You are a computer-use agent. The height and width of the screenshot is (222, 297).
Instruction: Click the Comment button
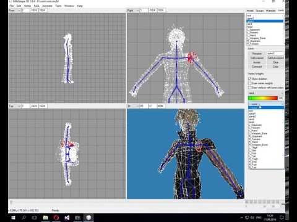coord(257,67)
